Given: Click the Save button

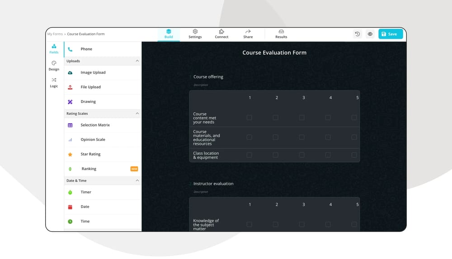Looking at the screenshot, I should 390,34.
